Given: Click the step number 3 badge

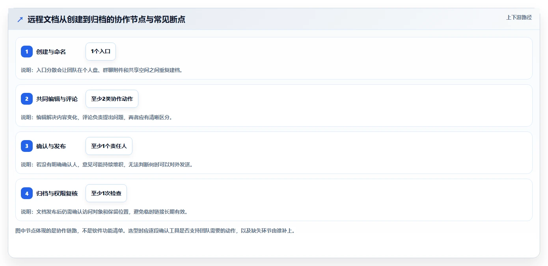Looking at the screenshot, I should [27, 146].
